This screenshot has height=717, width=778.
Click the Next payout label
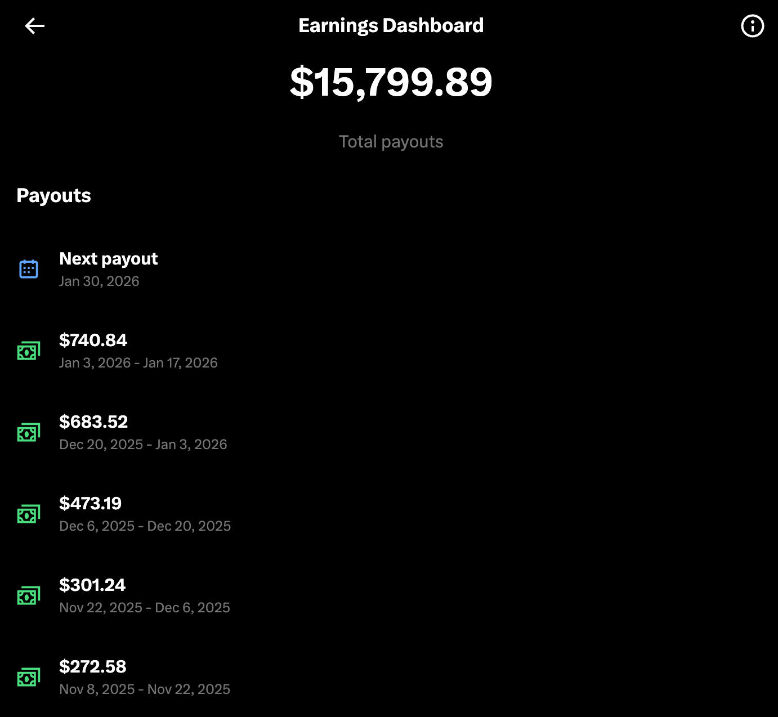point(109,259)
